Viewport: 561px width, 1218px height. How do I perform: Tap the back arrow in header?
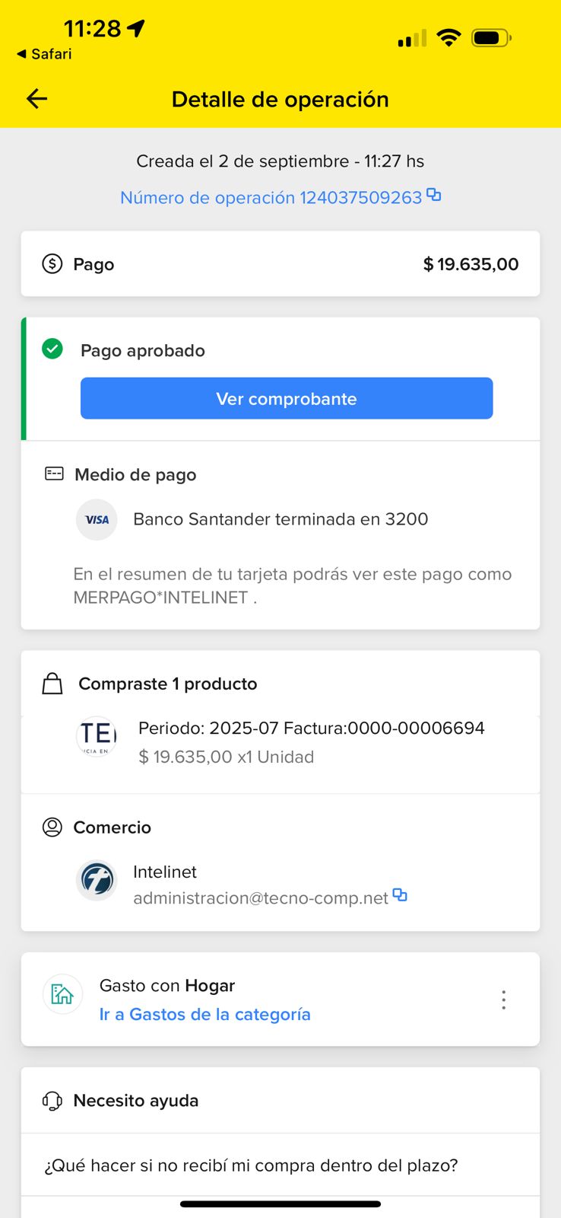tap(36, 99)
